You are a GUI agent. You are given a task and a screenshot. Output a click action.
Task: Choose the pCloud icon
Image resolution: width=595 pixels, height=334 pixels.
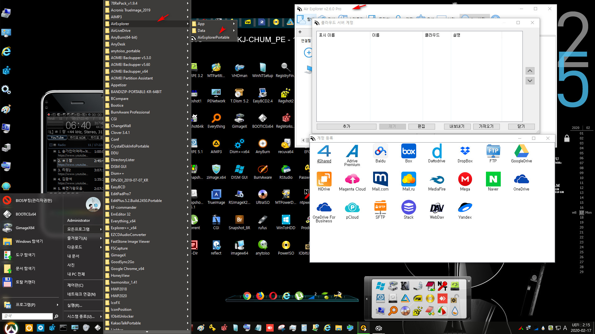pos(352,210)
